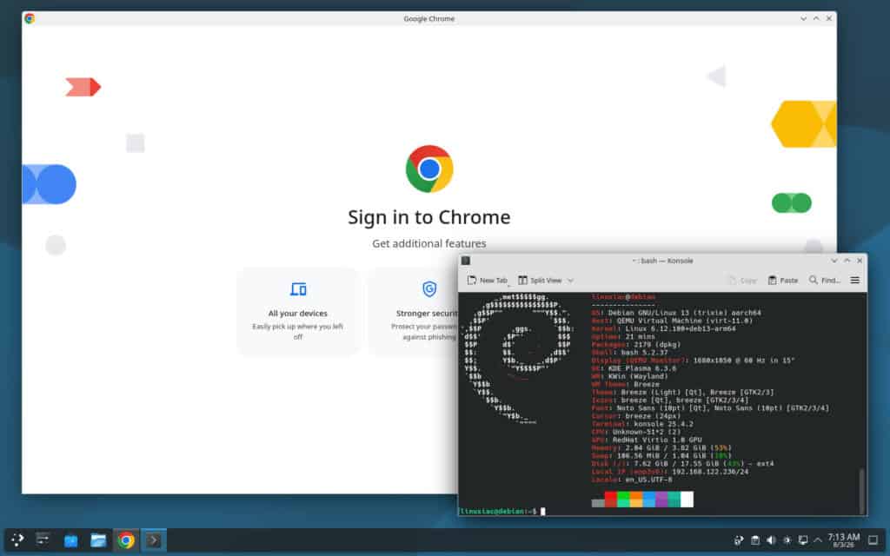
Task: Click the purple color block in terminal
Action: tap(661, 500)
